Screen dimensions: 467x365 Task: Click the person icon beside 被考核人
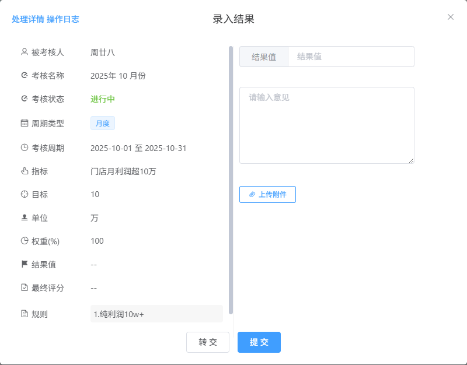[x=25, y=52]
